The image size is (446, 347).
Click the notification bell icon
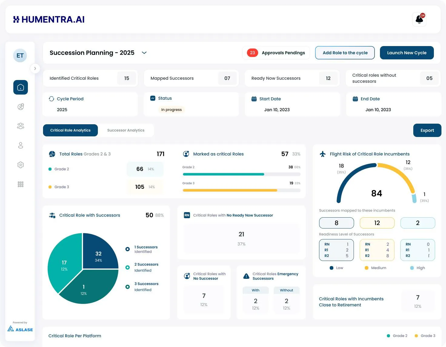419,19
